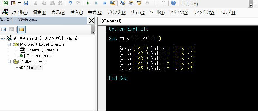This screenshot has height=111, width=258.
Task: Open the ツール(T) menu
Action: pos(157,12)
